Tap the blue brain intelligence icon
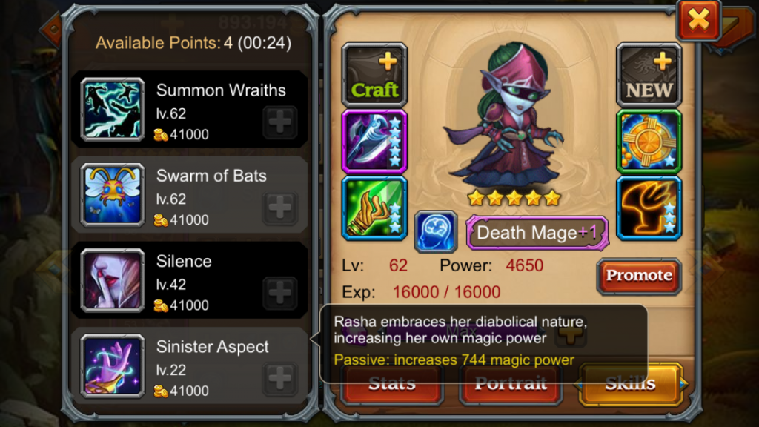Viewport: 759px width, 427px height. point(436,231)
